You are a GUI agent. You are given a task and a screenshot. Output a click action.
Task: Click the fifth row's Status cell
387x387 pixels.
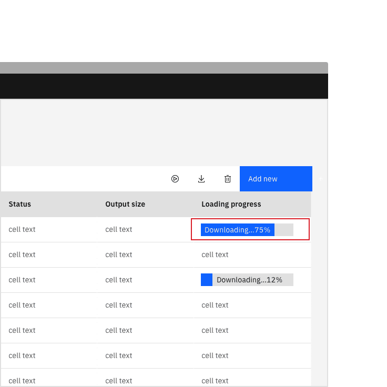[22, 330]
